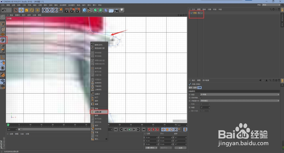The height and width of the screenshot is (153, 284).
Task: Click the attribute manager lock icon
Action: pos(273,80)
